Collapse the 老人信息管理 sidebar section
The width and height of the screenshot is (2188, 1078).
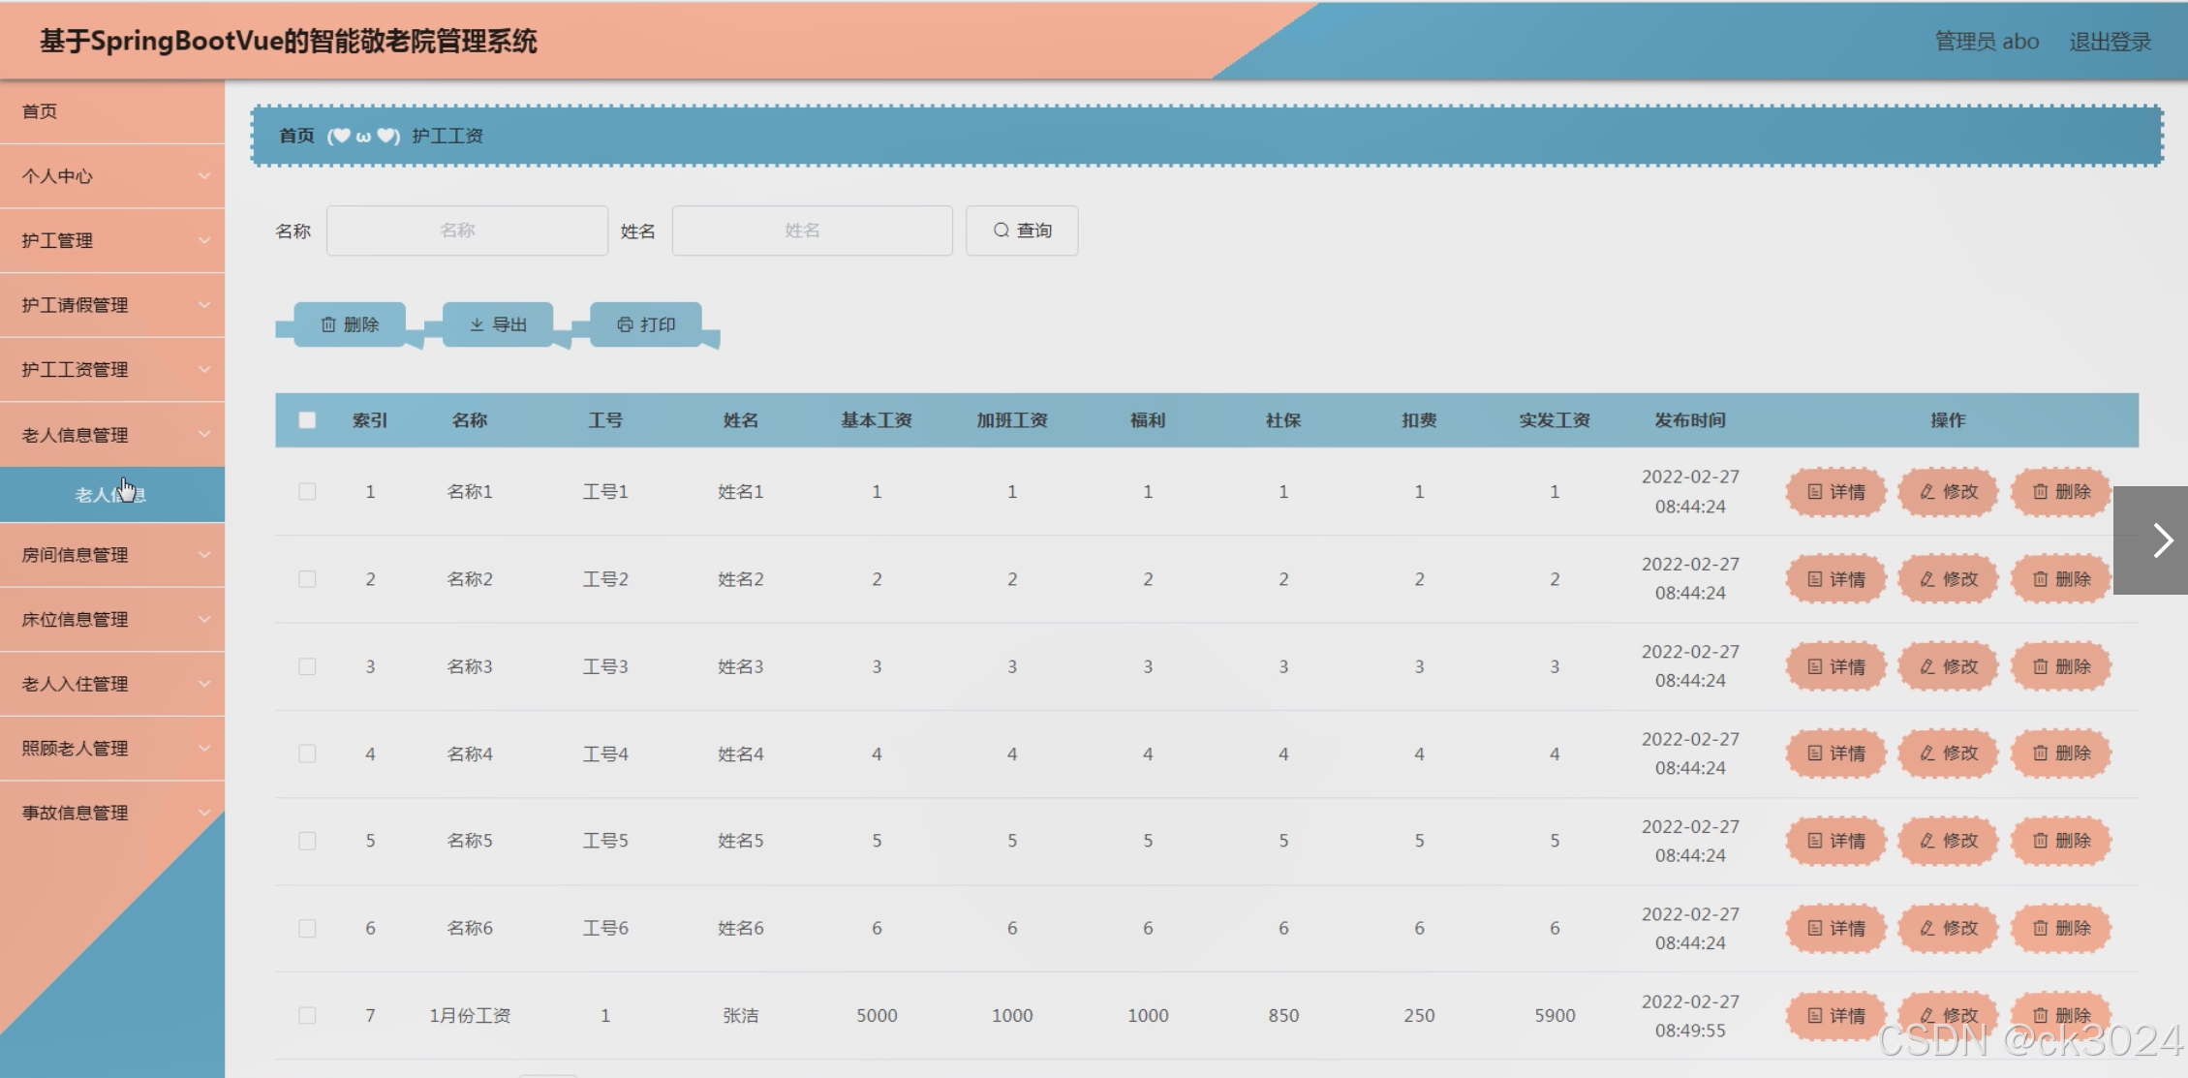pos(112,435)
